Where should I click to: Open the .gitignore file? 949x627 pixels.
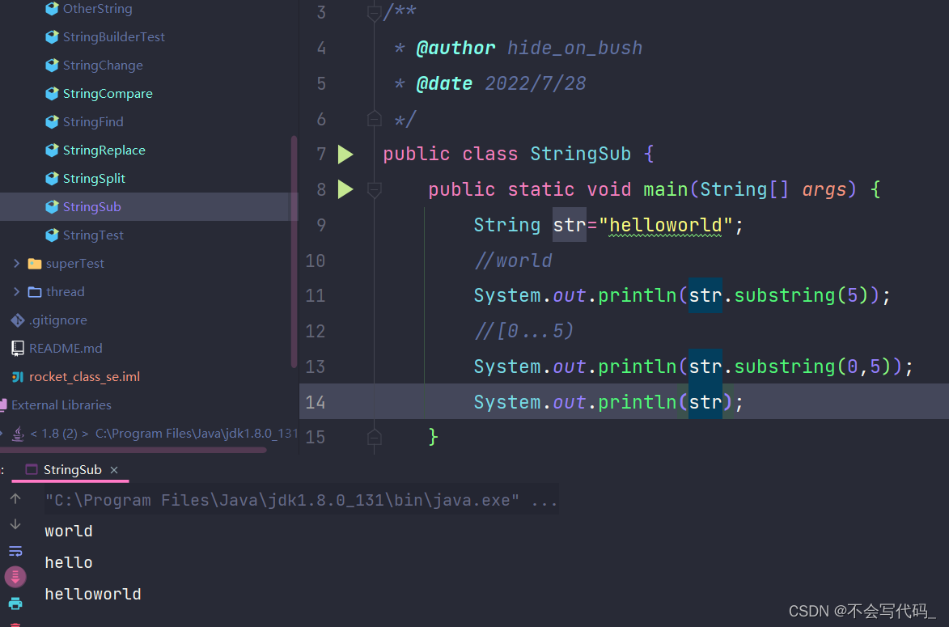coord(58,320)
